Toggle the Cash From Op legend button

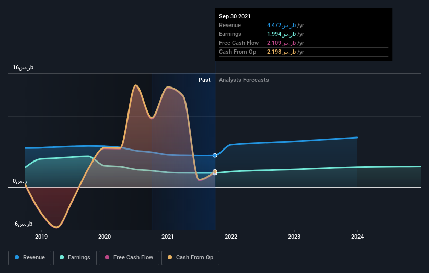click(x=190, y=258)
